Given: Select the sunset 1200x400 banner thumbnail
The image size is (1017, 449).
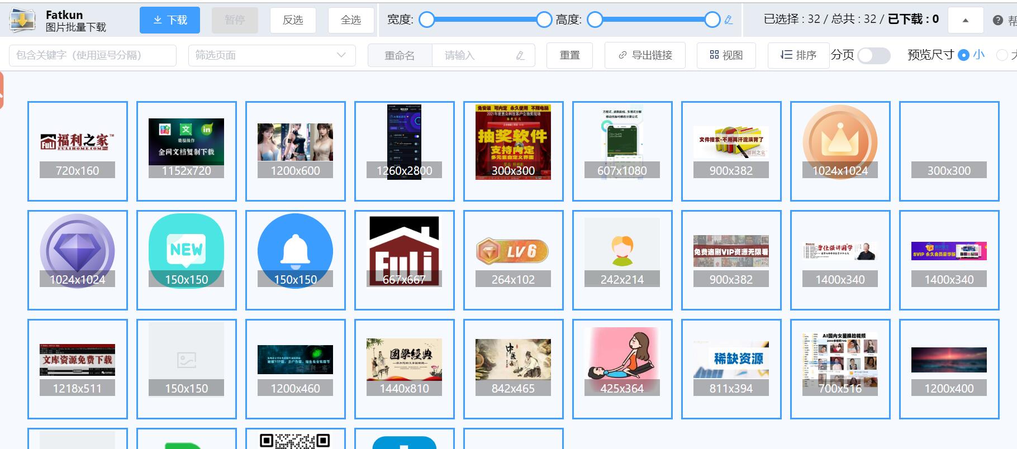Looking at the screenshot, I should pyautogui.click(x=949, y=369).
